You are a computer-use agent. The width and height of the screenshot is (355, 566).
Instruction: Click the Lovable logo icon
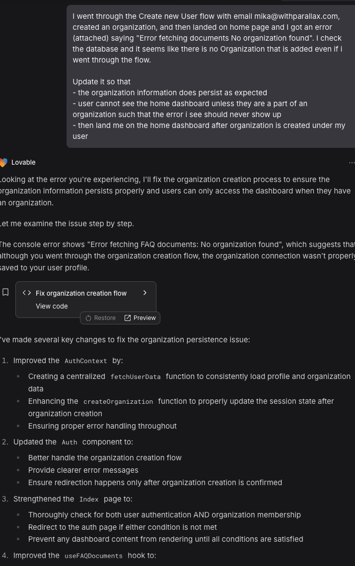[4, 162]
